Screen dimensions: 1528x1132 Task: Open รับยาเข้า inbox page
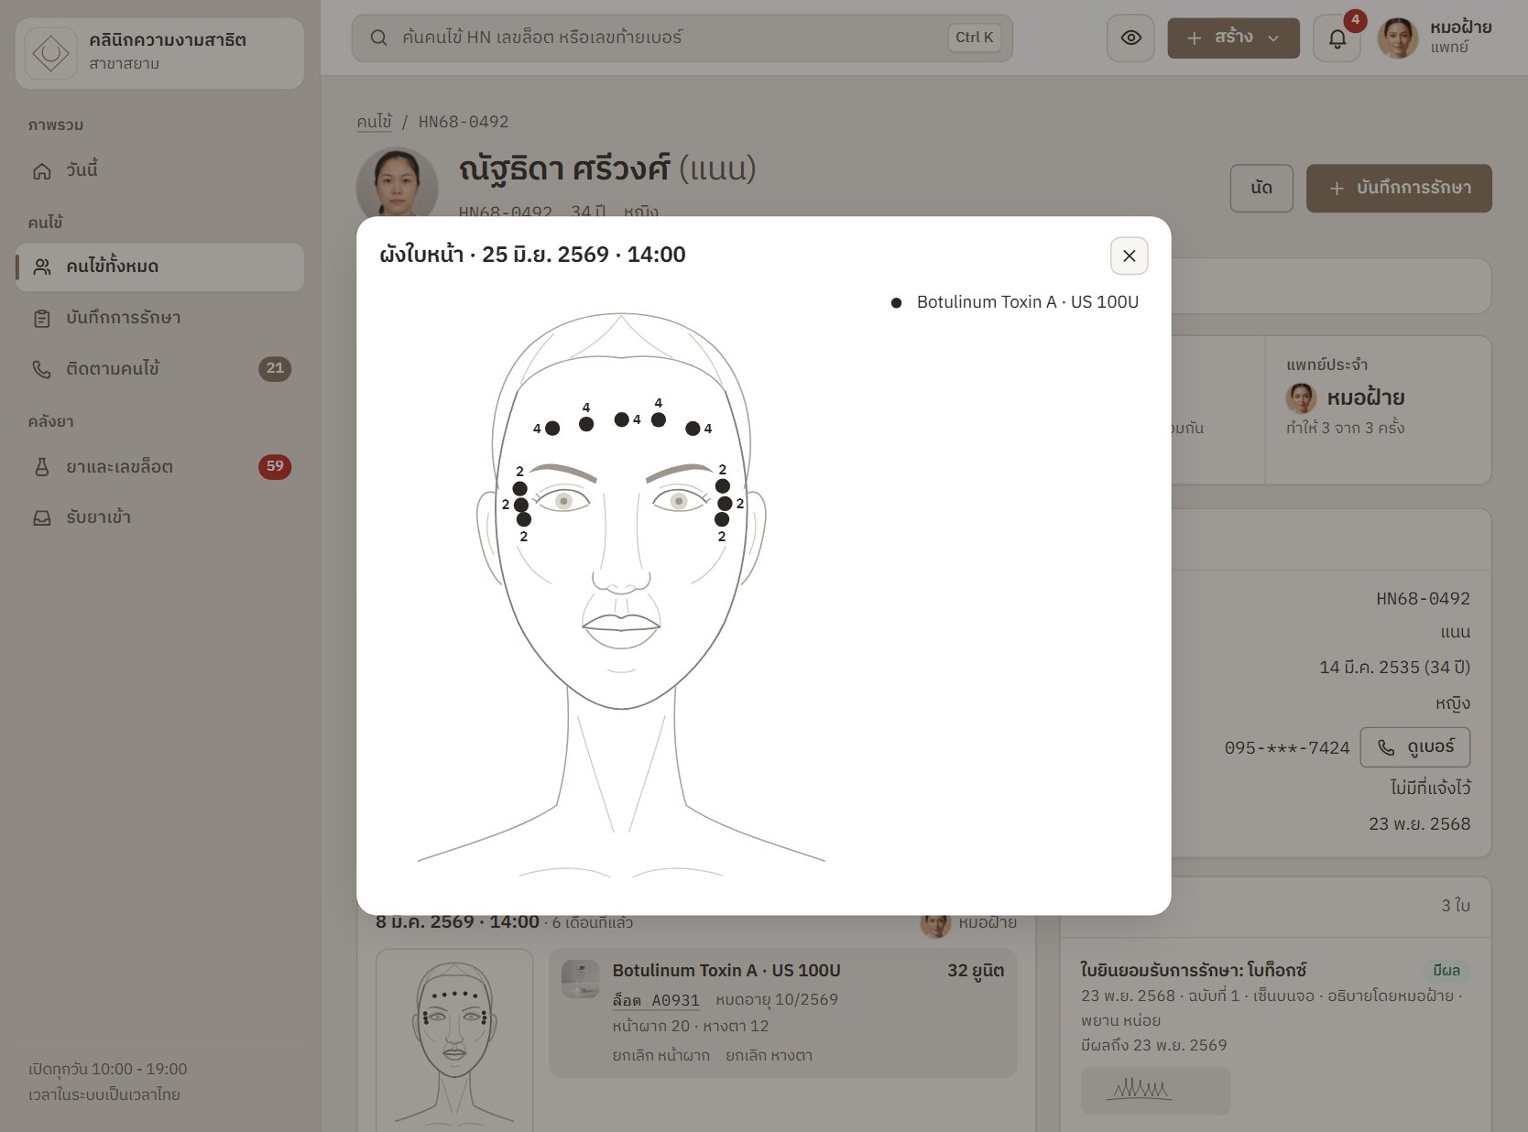pyautogui.click(x=159, y=517)
